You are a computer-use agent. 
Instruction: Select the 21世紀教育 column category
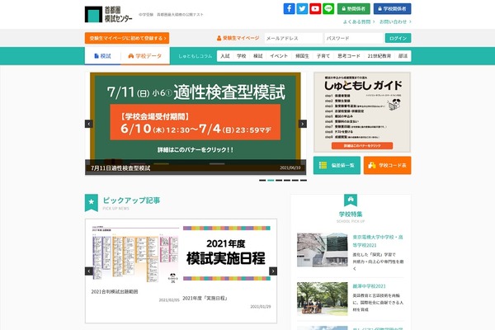coord(379,56)
